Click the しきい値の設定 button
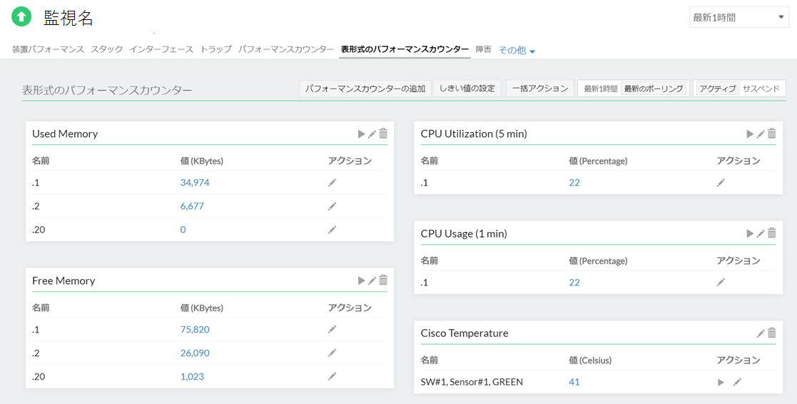Image resolution: width=797 pixels, height=404 pixels. [467, 89]
